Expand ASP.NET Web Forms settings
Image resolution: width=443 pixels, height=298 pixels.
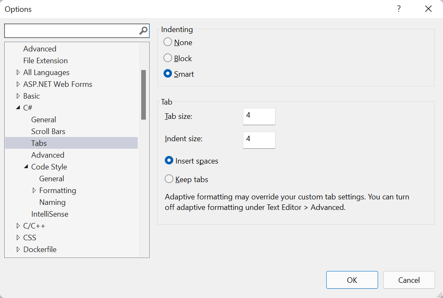coord(18,84)
